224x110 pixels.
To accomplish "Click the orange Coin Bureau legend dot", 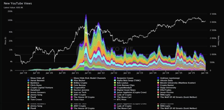I will (71, 85).
